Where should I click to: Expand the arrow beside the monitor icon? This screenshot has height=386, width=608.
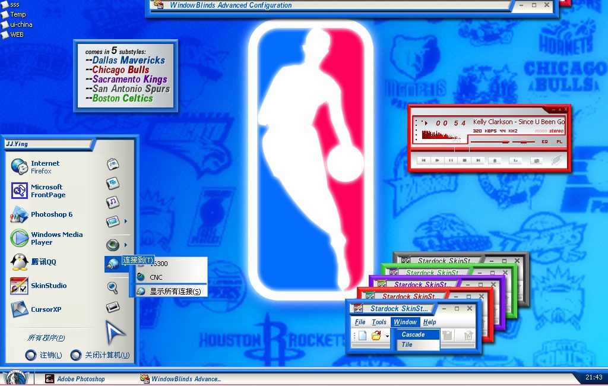point(126,222)
